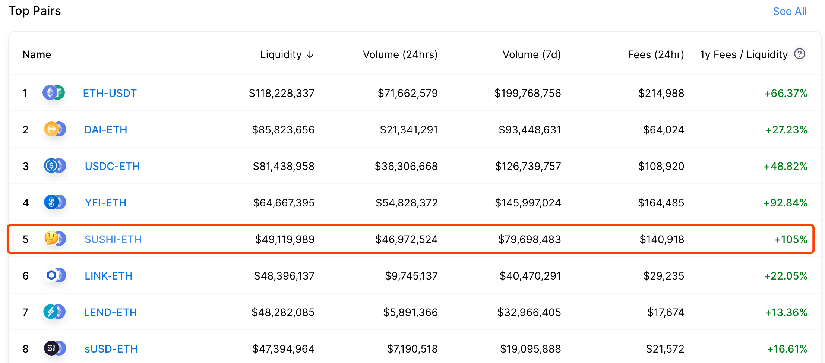Viewport: 825px width, 363px height.
Task: Open the ETH-USDT pair link
Action: coord(110,93)
